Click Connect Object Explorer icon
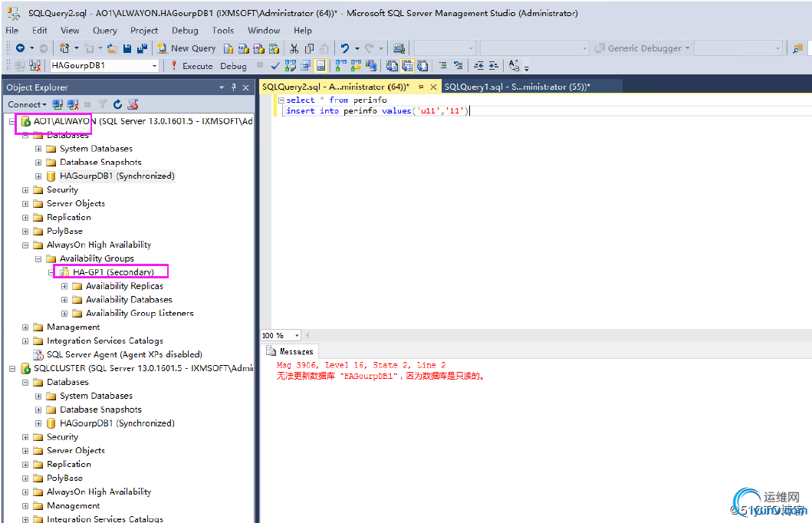This screenshot has width=812, height=523. 58,104
